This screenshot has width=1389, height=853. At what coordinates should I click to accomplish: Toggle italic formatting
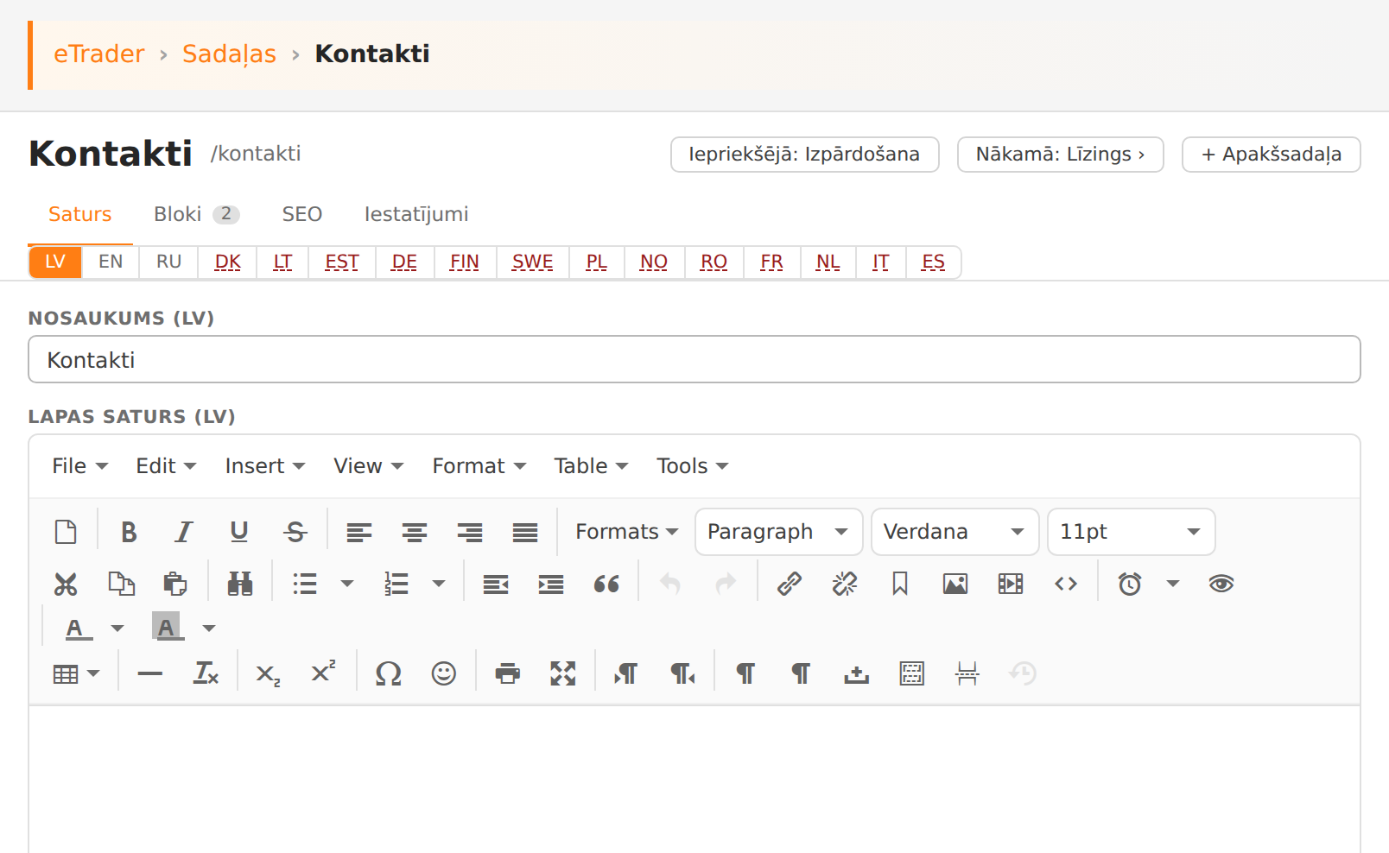184,532
